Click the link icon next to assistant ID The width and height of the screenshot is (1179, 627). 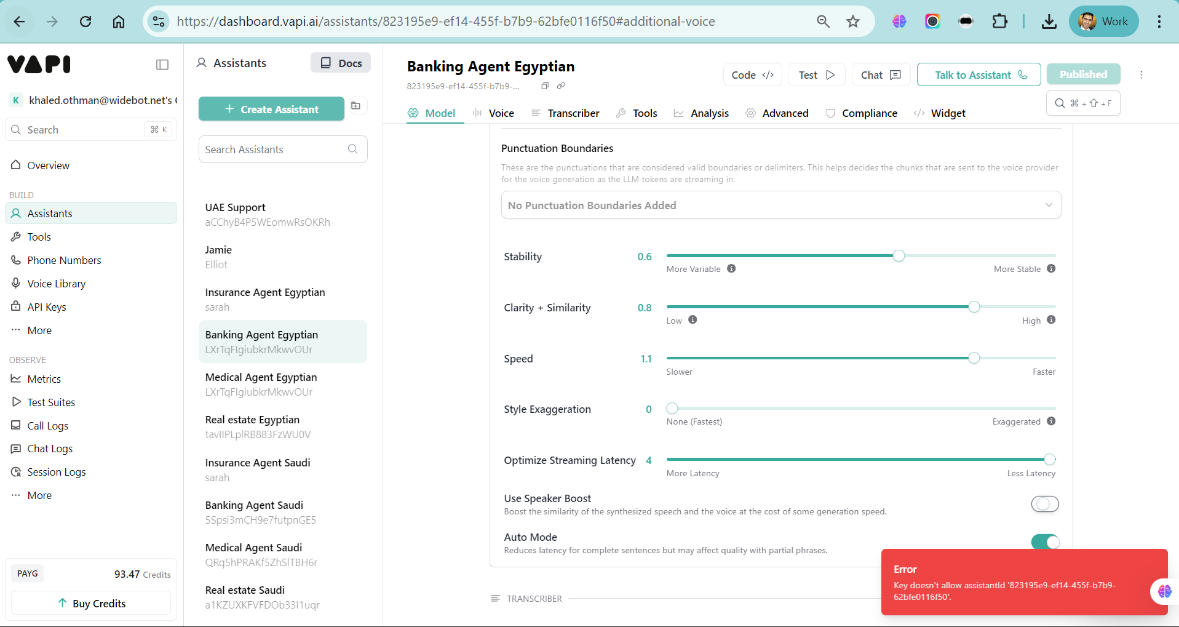click(x=561, y=86)
